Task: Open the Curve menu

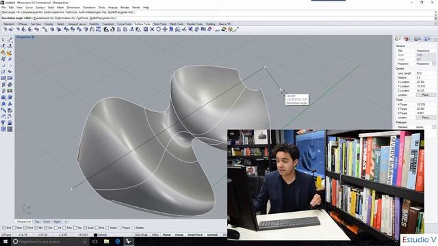Action: click(29, 8)
